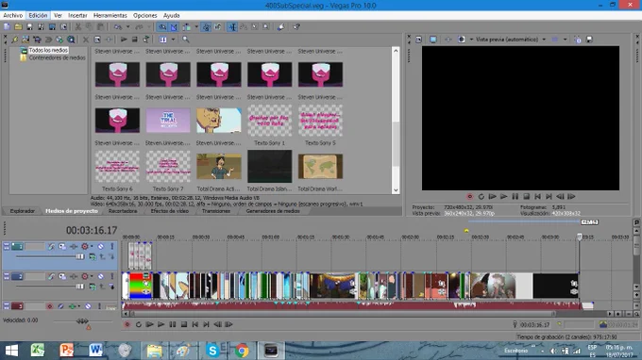Viewport: 642px width, 360px height.
Task: Select the Envelope edit tool
Action: click(x=244, y=27)
